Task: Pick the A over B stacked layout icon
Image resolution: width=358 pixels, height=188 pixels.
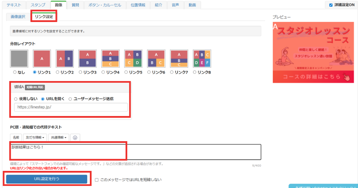Action: (87, 58)
